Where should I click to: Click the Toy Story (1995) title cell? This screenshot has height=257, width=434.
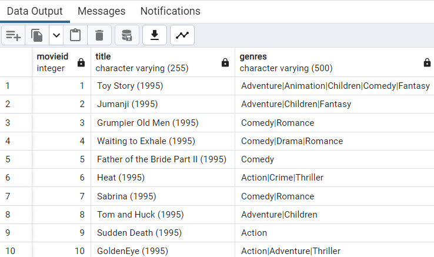tap(130, 86)
